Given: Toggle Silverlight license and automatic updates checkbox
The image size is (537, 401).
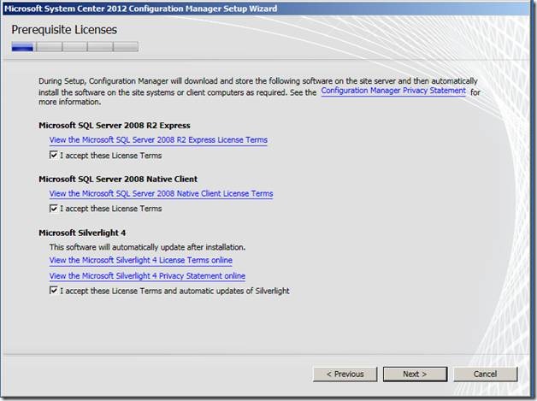Looking at the screenshot, I should (54, 291).
